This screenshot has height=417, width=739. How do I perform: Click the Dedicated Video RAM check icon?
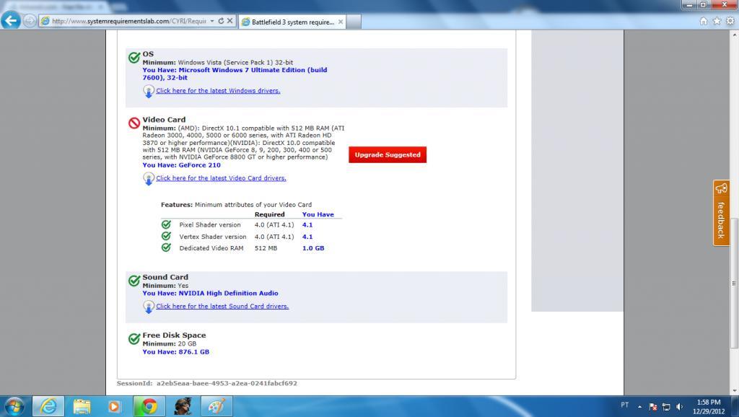point(166,247)
